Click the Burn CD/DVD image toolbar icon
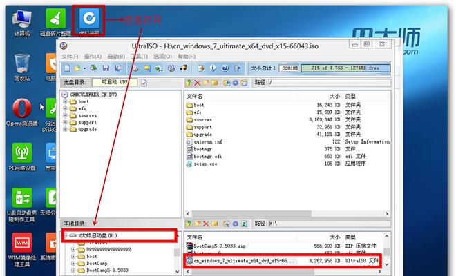 [184, 68]
